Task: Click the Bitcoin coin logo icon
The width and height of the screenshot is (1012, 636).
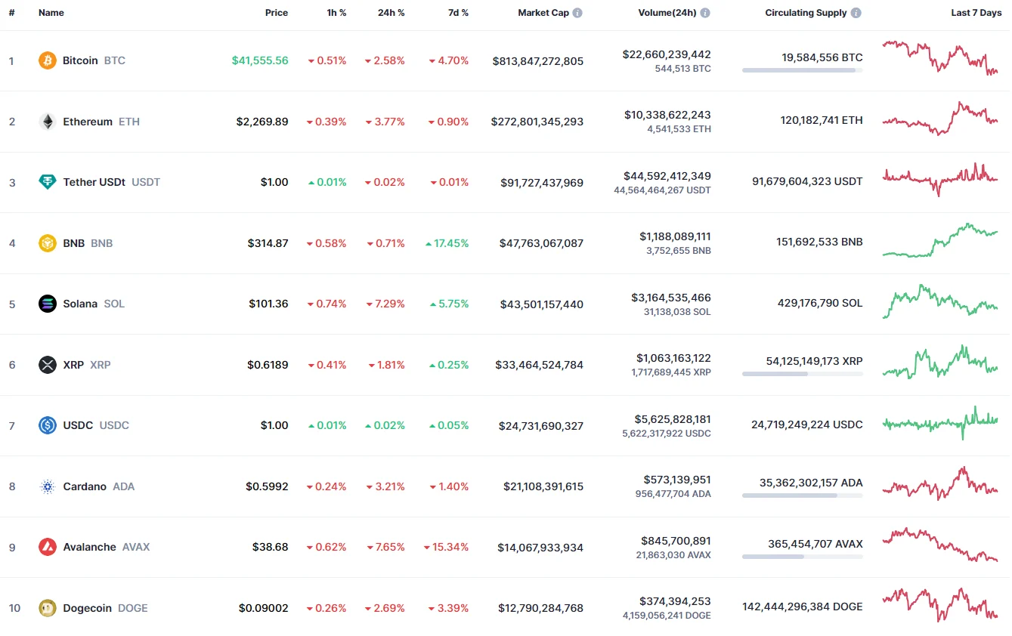Action: 48,60
